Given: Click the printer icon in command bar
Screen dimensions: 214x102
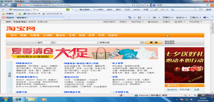Looking at the screenshot, I should click(x=154, y=18).
